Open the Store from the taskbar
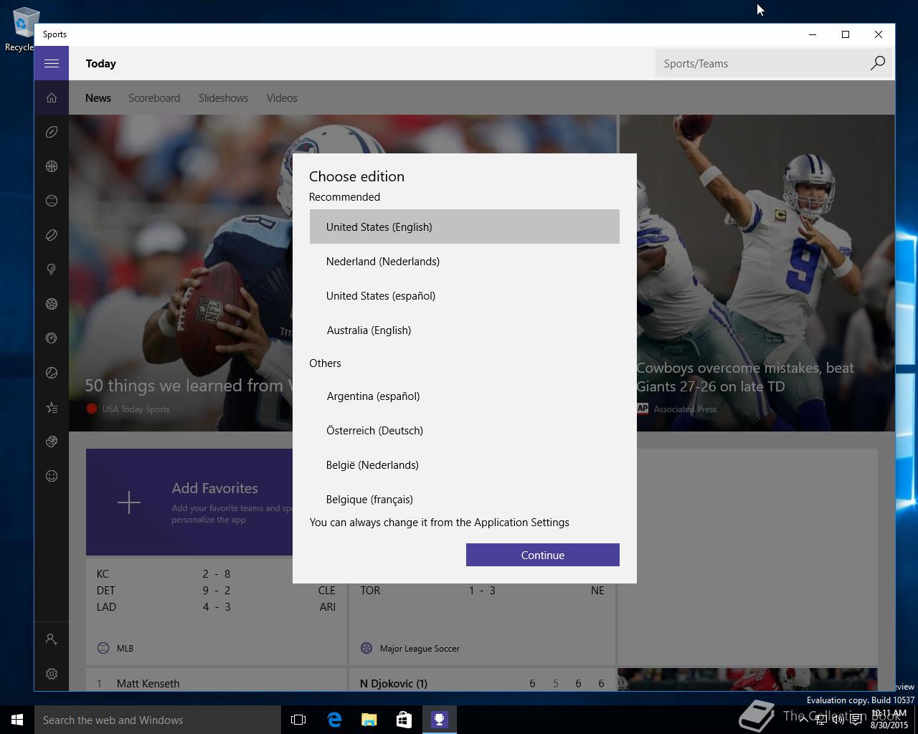This screenshot has height=734, width=918. click(404, 720)
